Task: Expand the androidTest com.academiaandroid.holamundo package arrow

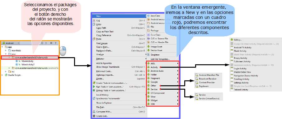Action: click(10, 68)
